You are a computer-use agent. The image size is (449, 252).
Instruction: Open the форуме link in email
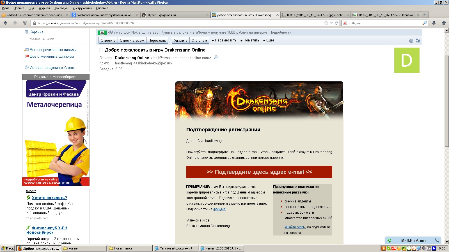tap(219, 209)
